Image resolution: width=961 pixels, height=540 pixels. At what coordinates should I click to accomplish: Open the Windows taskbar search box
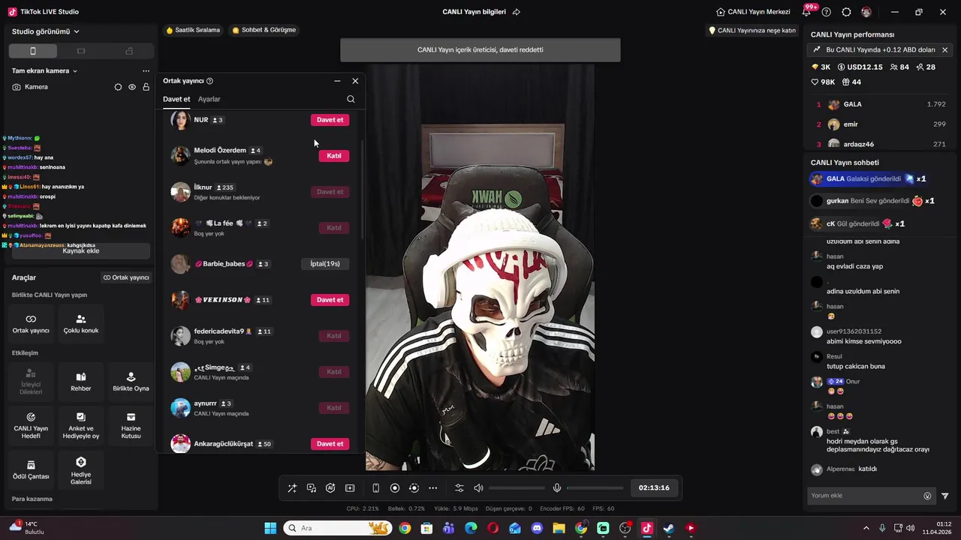coord(337,528)
